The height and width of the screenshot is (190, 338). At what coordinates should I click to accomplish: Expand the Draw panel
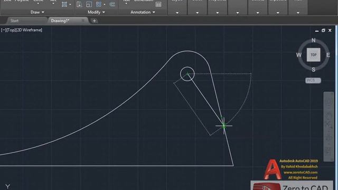pos(37,12)
